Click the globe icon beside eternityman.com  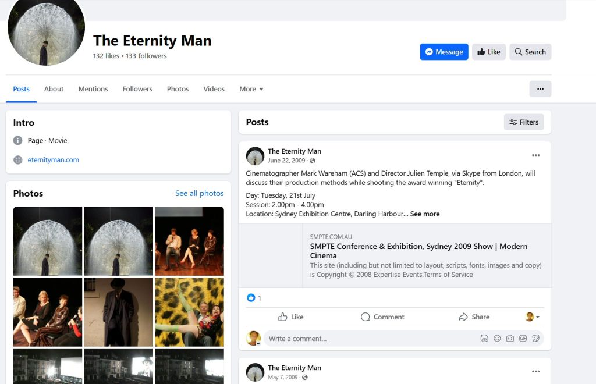tap(18, 160)
